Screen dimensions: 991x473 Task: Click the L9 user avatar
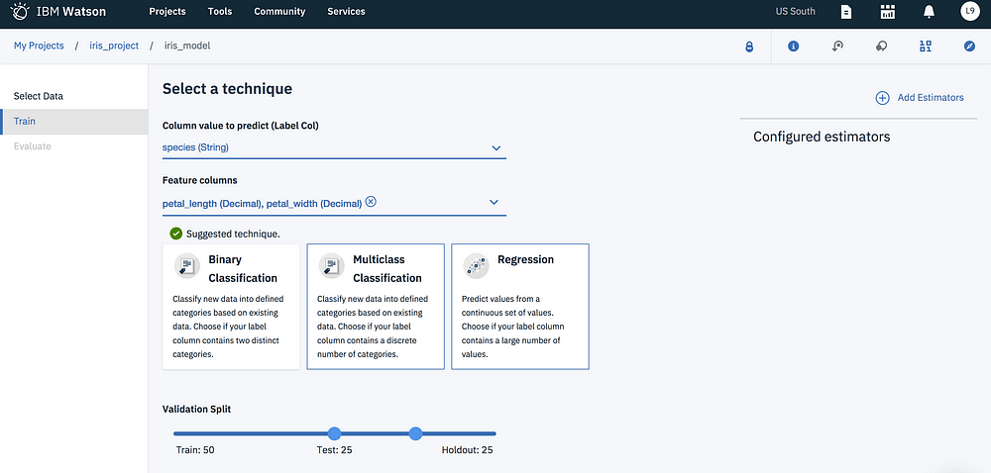[x=969, y=11]
